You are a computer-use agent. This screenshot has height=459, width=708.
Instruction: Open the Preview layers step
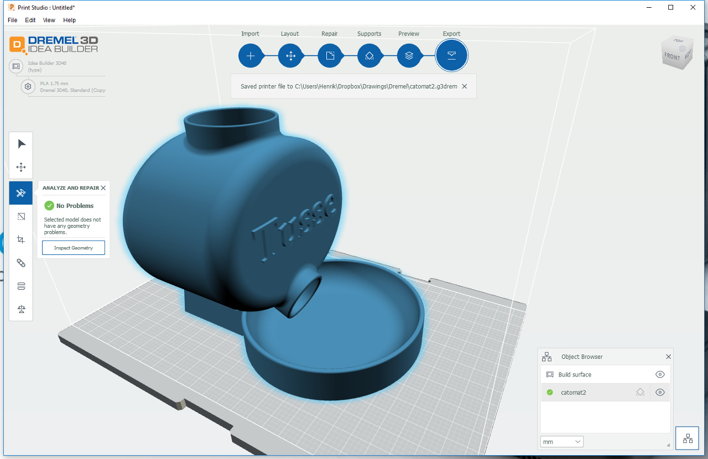coord(409,56)
